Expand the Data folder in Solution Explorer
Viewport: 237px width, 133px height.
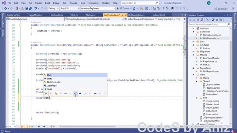[x=193, y=42]
